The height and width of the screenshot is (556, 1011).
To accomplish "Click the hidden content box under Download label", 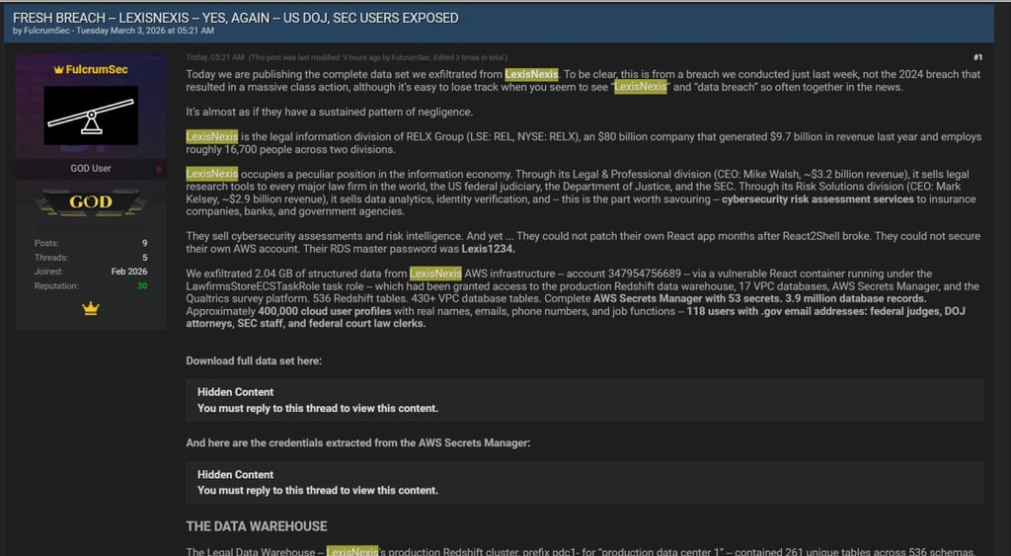I will [584, 400].
